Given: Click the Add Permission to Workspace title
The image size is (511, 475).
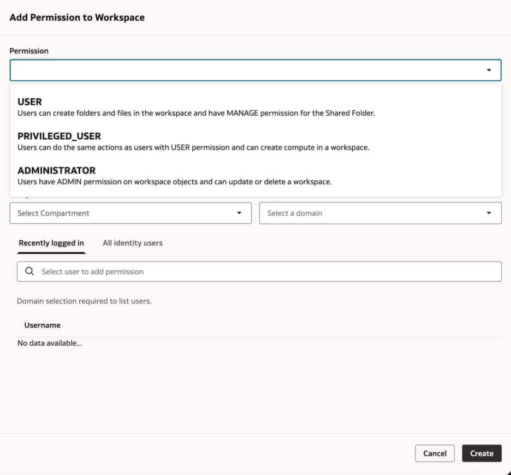Looking at the screenshot, I should (x=77, y=17).
